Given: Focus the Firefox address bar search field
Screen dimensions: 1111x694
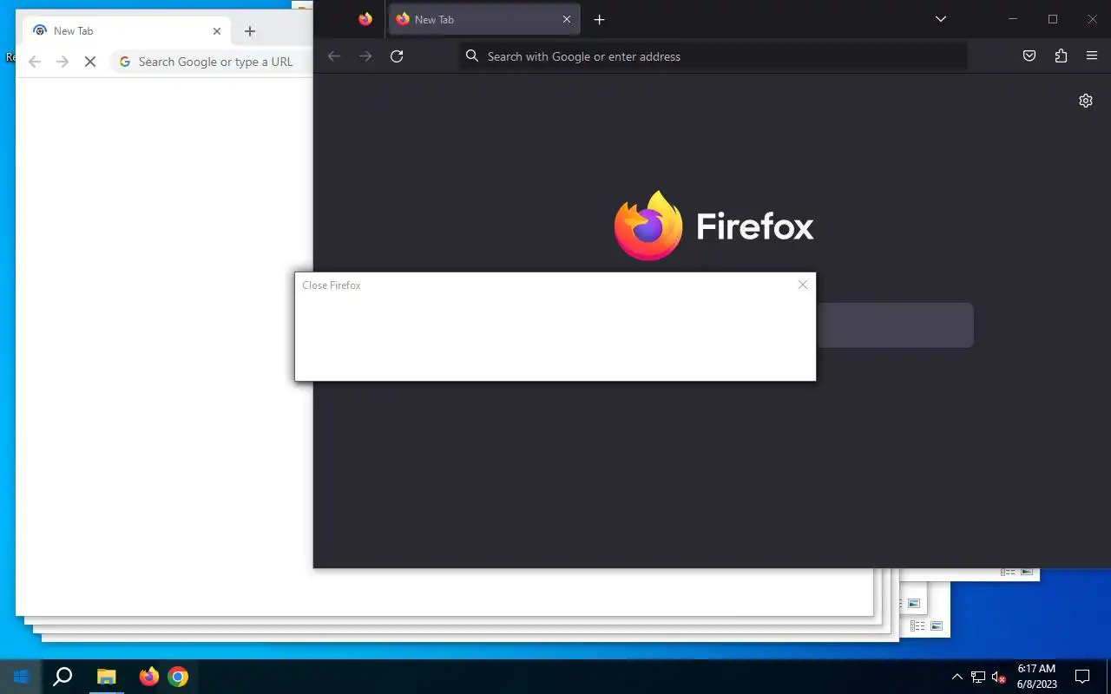Looking at the screenshot, I should tap(712, 56).
